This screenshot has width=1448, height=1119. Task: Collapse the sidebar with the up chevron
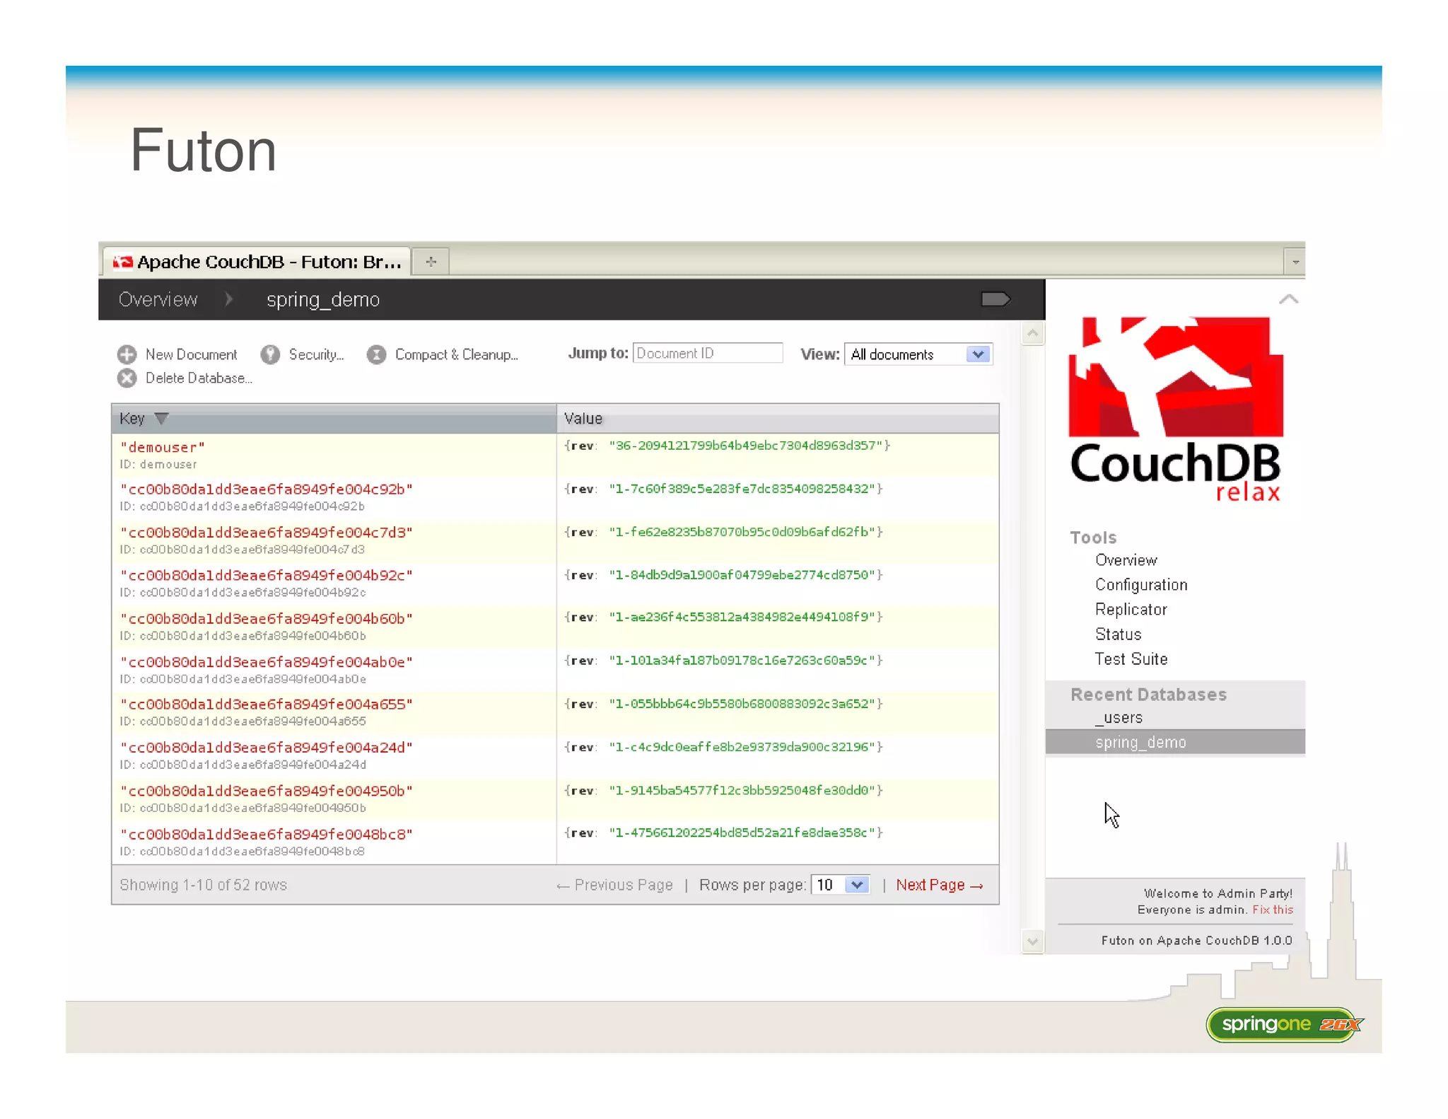click(x=1288, y=299)
